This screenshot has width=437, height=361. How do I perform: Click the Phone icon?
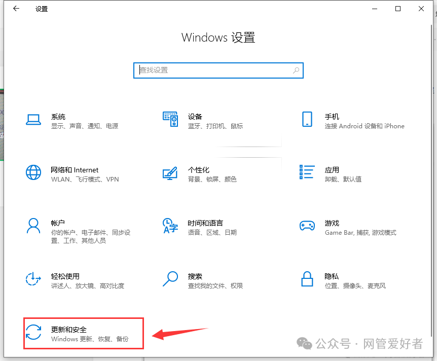(307, 119)
